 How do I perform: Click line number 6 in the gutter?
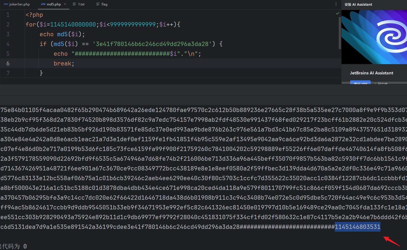tap(8, 63)
